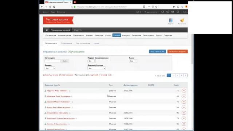Open the Класс filter dropdown
Image resolution: width=233 pixels, height=131 pixels.
133,61
